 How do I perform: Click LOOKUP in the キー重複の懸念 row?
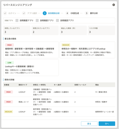point(22,92)
